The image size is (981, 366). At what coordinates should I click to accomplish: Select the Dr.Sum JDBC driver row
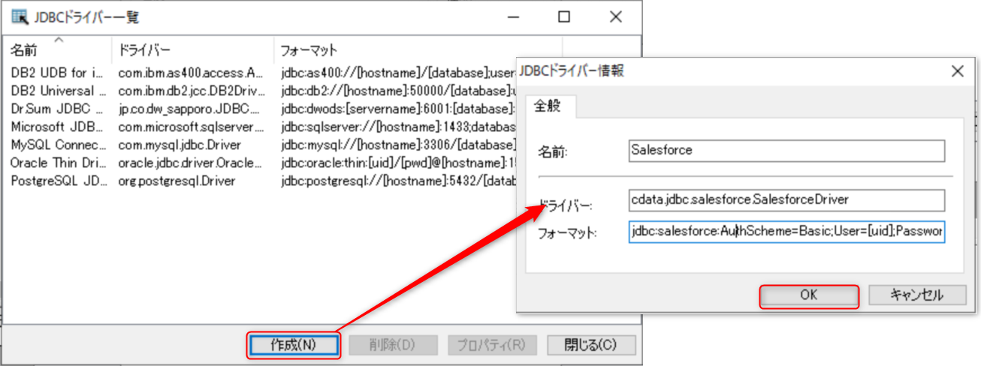pos(57,109)
